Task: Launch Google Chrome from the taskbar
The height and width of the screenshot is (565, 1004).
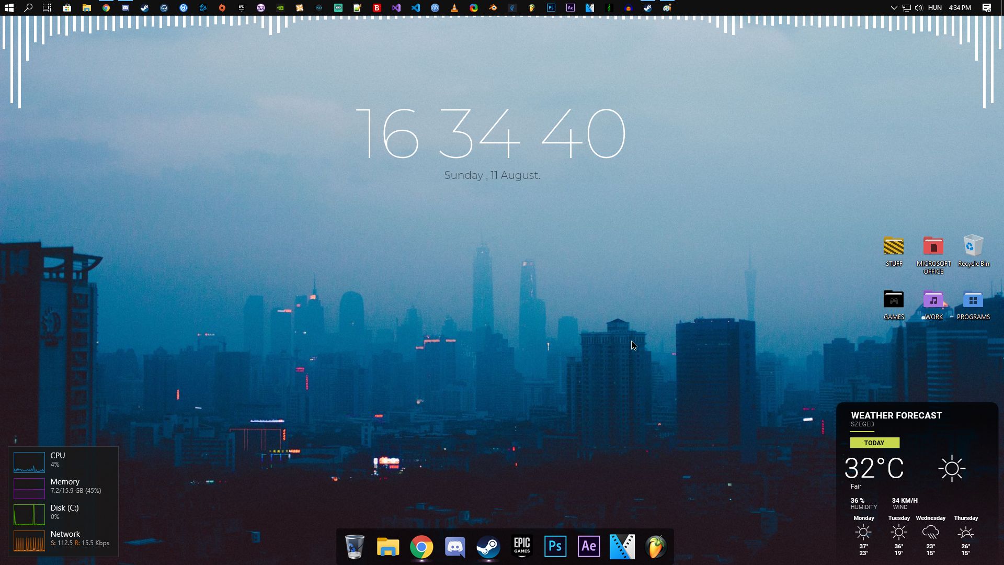Action: point(105,8)
